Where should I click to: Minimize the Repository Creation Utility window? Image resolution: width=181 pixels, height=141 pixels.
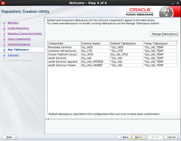coord(173,3)
